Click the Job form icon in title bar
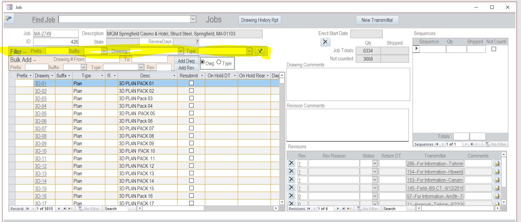The width and height of the screenshot is (521, 222). (10, 7)
